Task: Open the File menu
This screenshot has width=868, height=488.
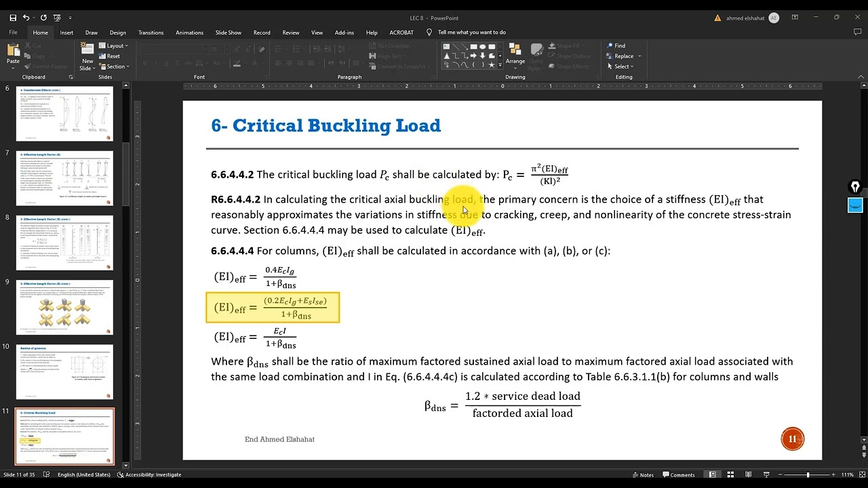Action: (13, 33)
